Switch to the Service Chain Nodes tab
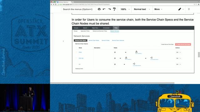This screenshot has width=200, height=112. [94, 40]
